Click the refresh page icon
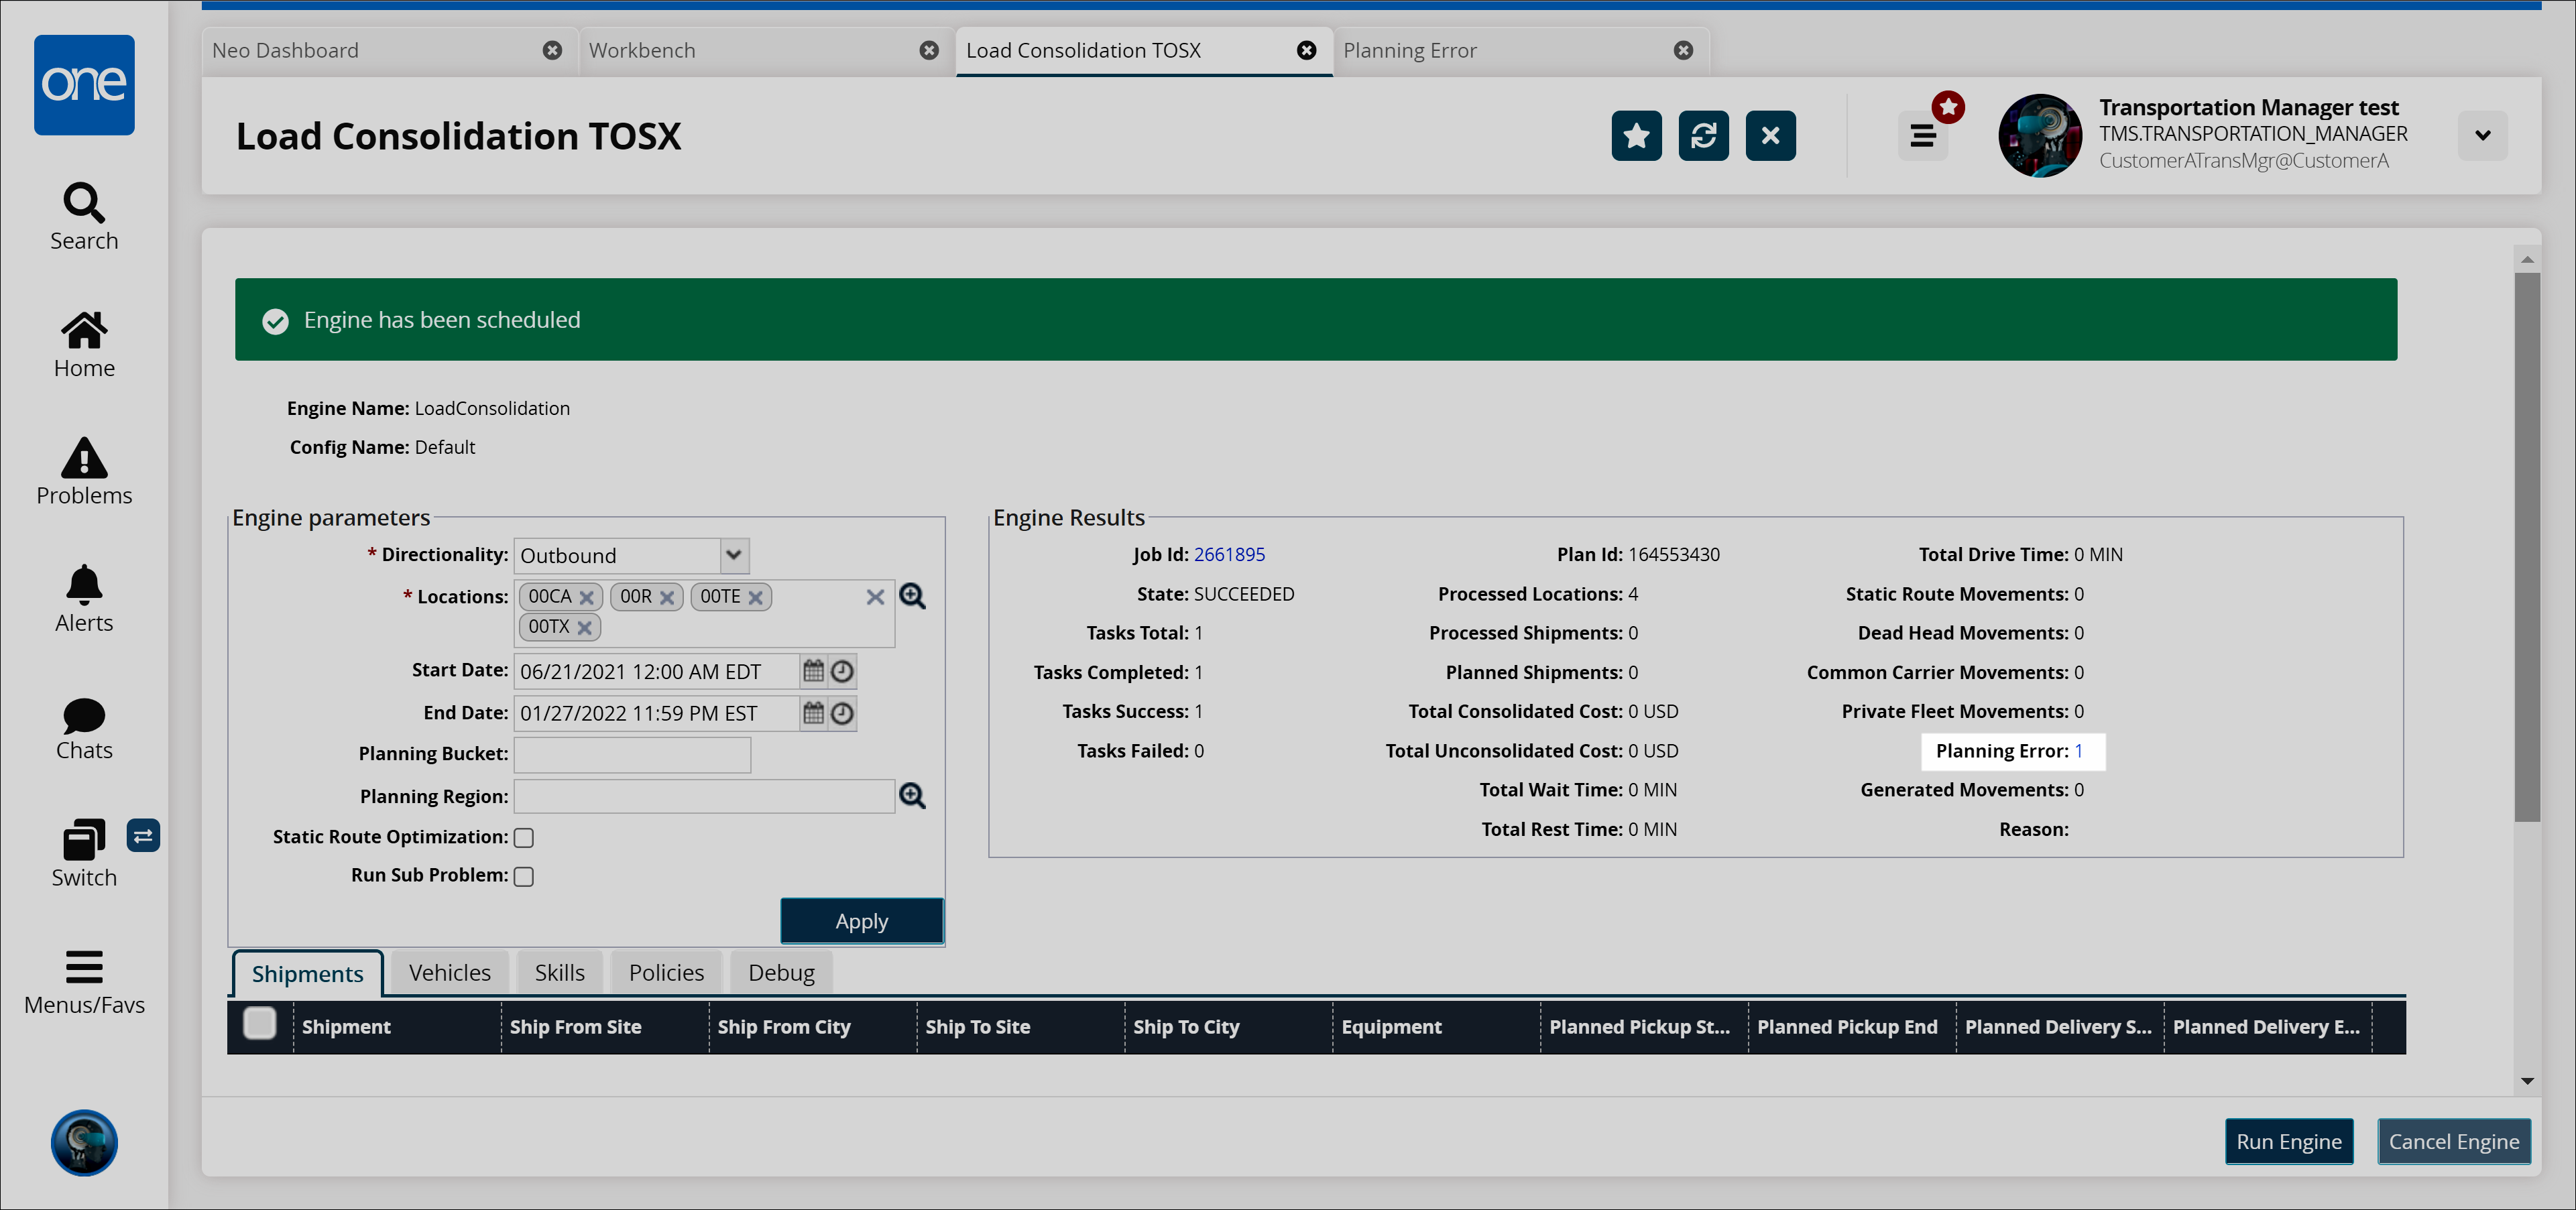The height and width of the screenshot is (1210, 2576). (x=1703, y=135)
